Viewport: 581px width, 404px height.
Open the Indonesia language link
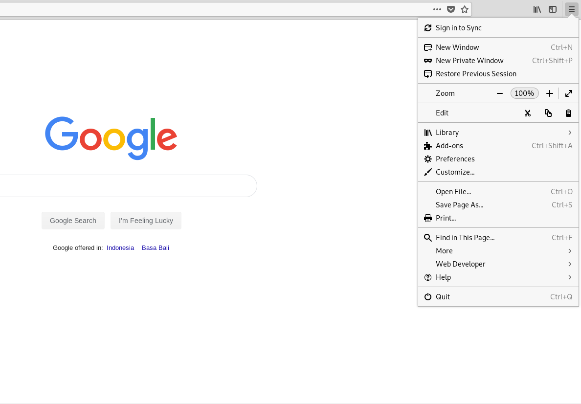pos(120,248)
